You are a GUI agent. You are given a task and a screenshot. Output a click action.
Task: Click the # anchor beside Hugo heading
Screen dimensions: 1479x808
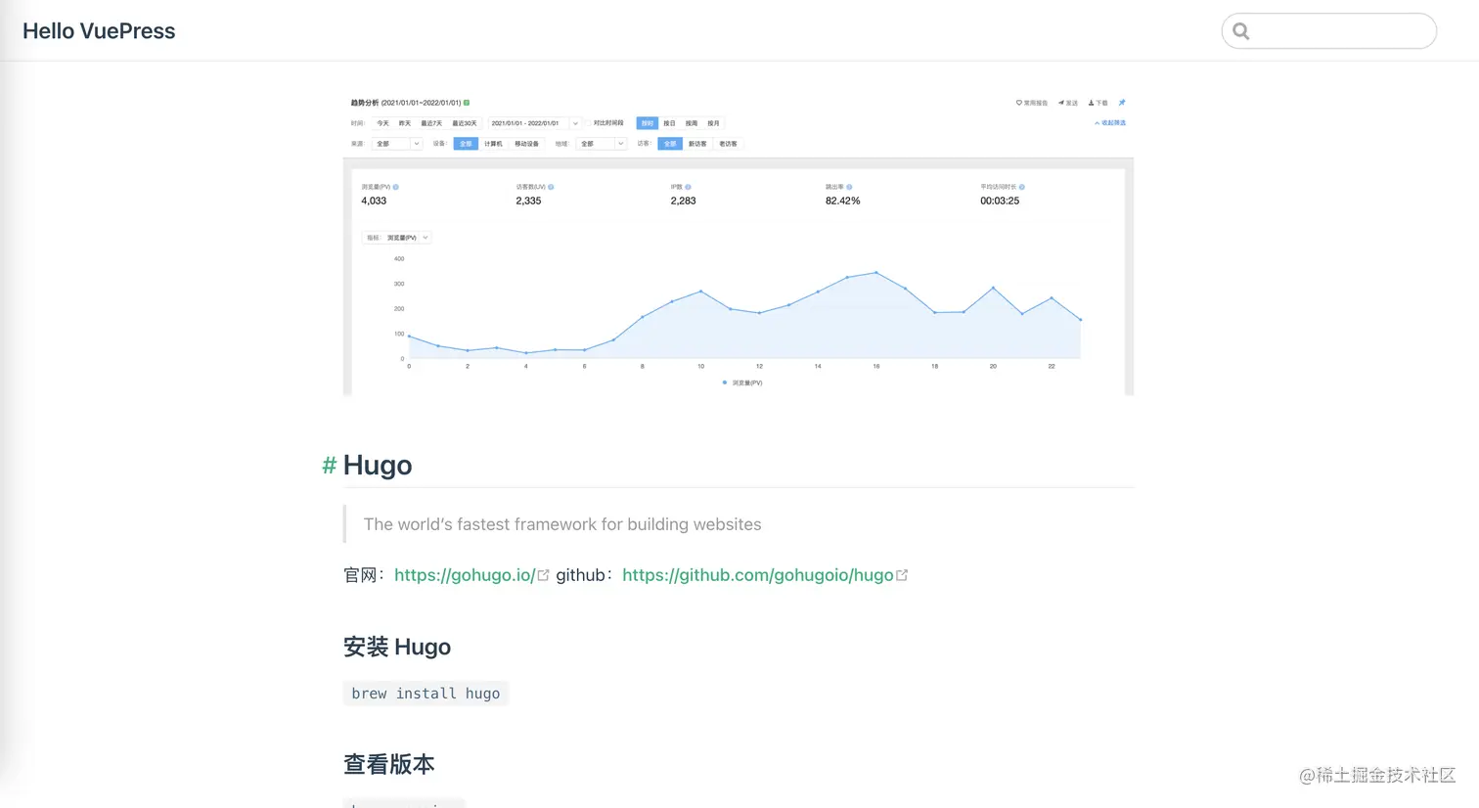(x=330, y=466)
